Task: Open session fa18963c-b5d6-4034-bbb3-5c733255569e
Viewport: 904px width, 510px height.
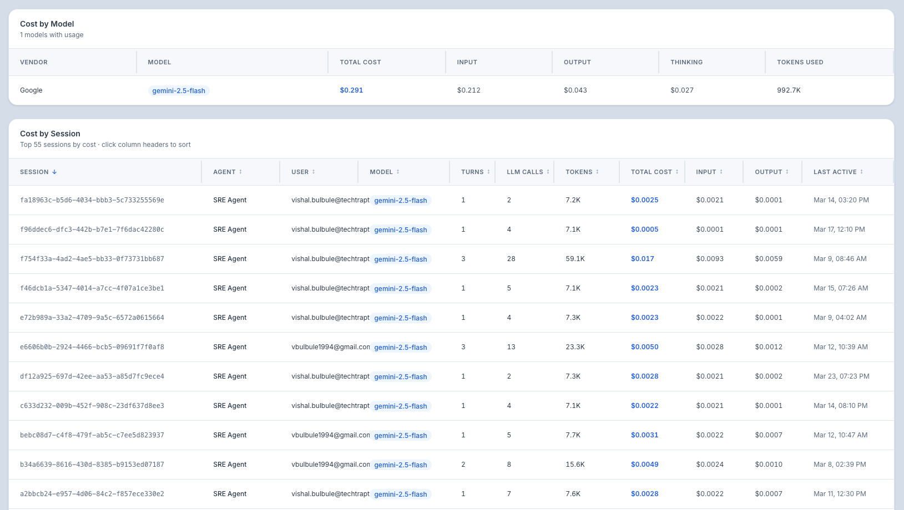Action: (92, 200)
